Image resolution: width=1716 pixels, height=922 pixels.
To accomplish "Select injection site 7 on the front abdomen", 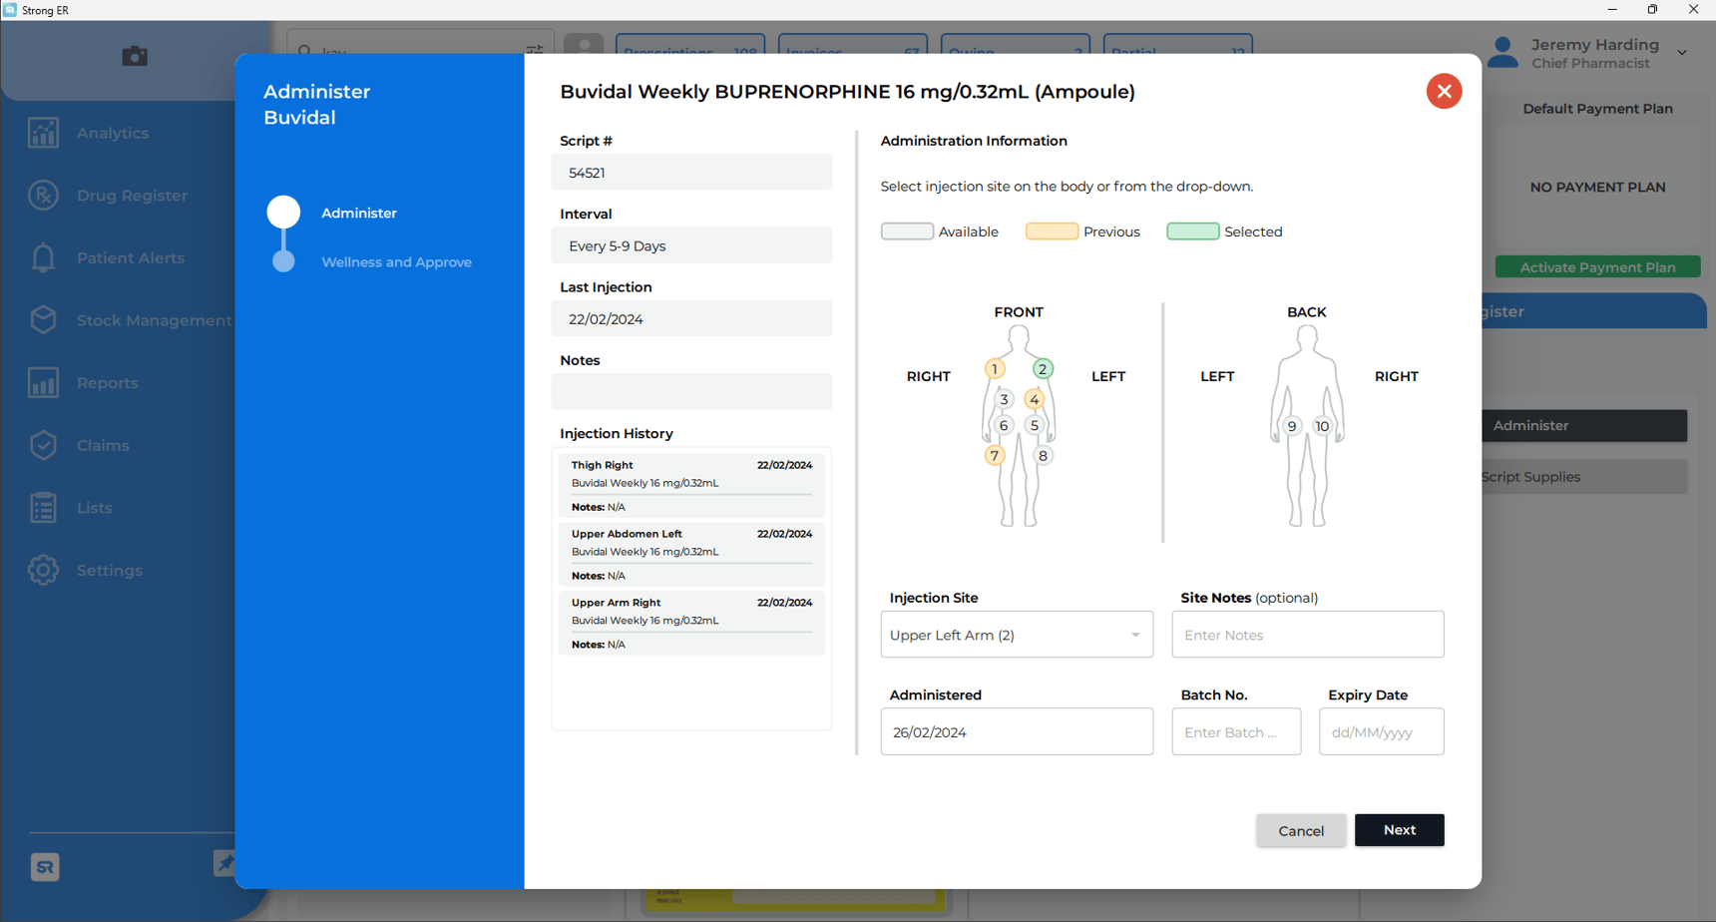I will 994,455.
